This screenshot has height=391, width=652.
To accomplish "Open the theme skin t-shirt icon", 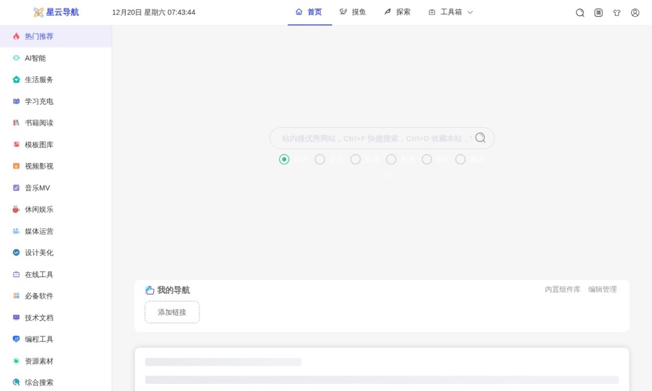I will click(x=617, y=12).
